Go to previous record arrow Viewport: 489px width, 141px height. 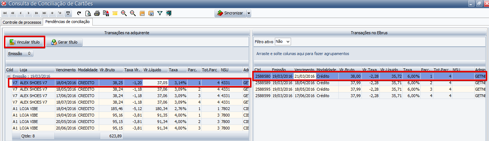point(21,13)
